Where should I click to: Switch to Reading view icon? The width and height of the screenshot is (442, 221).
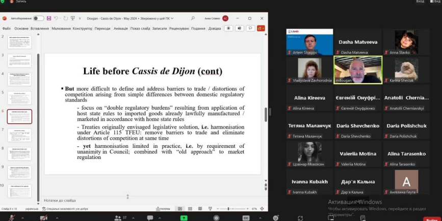pos(200,209)
